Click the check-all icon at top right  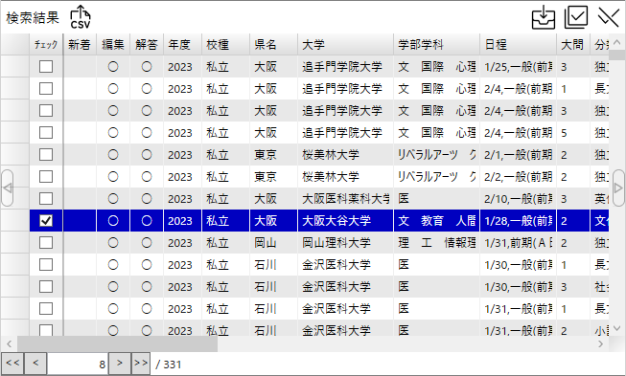(x=576, y=17)
